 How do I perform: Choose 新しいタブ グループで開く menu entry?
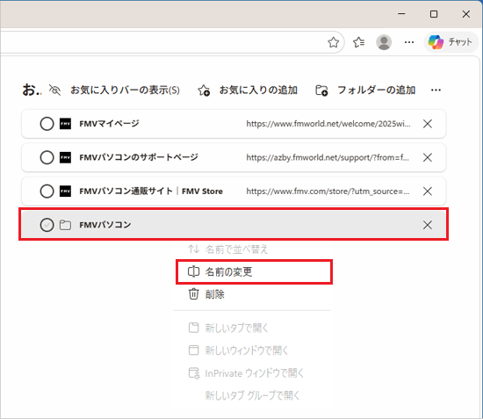pos(253,395)
